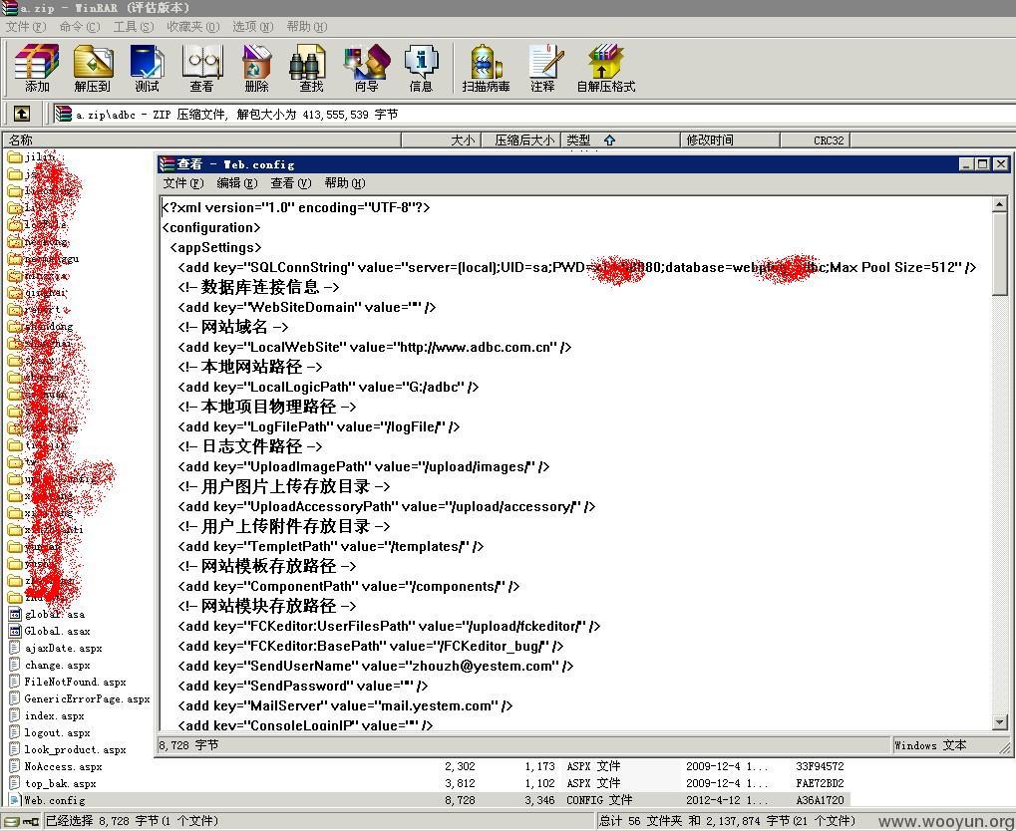Select the ajaxDate.aspx file icon
The height and width of the screenshot is (831, 1016).
click(x=15, y=648)
